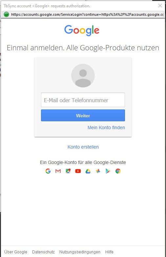Click the Google logo at top
Screen dimensions: 166x257
click(82, 30)
